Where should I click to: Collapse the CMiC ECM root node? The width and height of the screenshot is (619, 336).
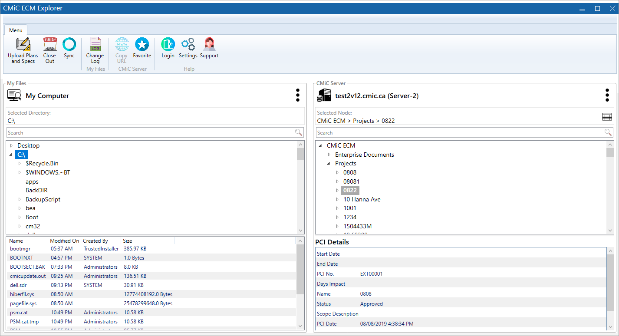tap(320, 145)
